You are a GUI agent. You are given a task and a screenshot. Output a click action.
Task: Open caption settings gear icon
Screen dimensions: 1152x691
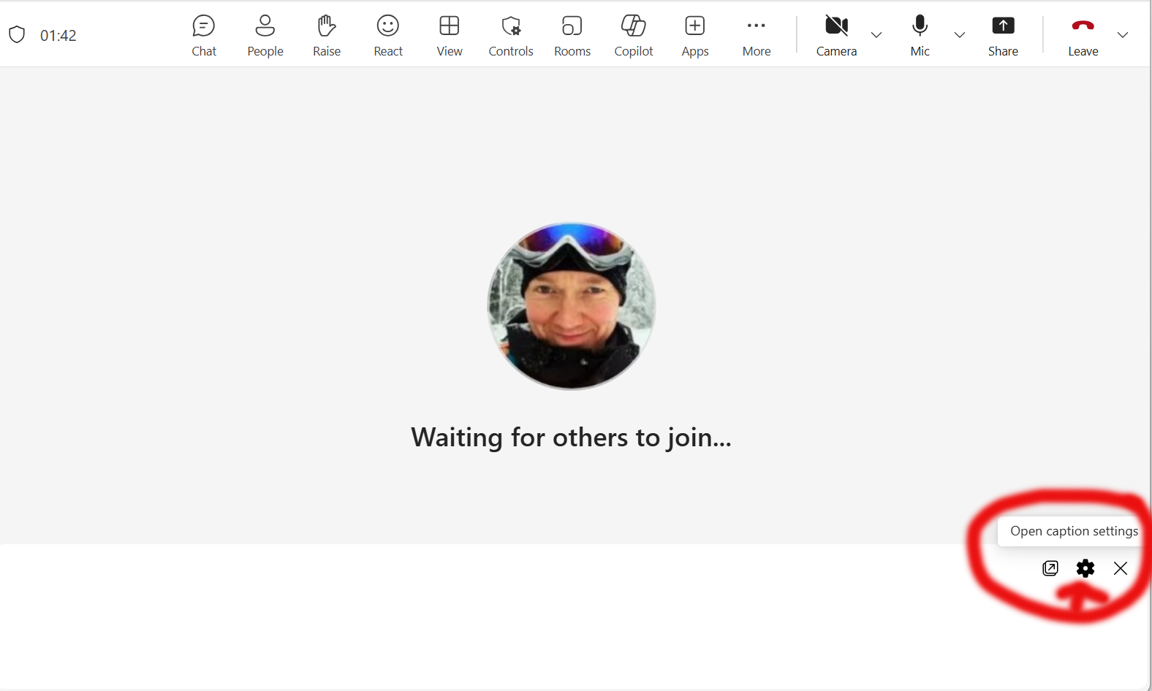(x=1085, y=568)
